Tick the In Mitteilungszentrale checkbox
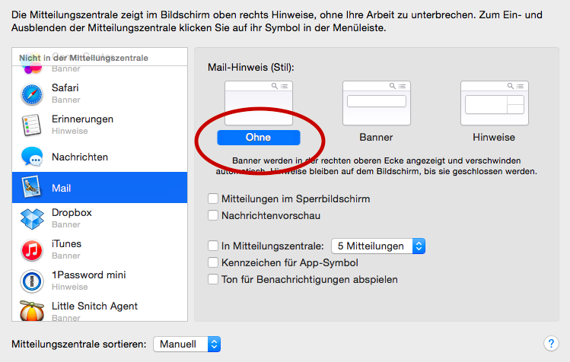Screen dimensions: 570x362 pos(213,246)
